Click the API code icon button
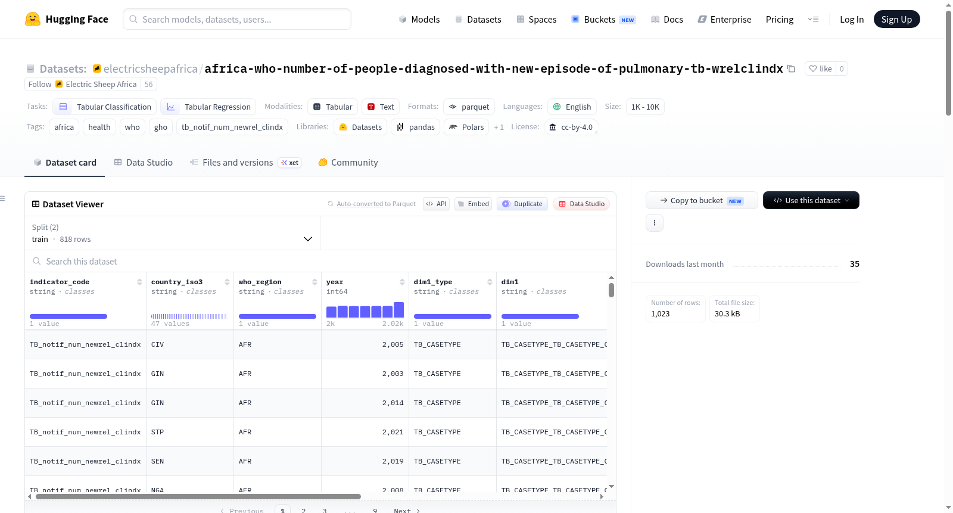Image resolution: width=953 pixels, height=513 pixels. (x=437, y=204)
